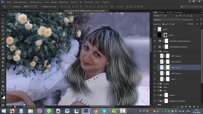Click the foreground color swatch
The width and height of the screenshot is (203, 114).
point(2,96)
